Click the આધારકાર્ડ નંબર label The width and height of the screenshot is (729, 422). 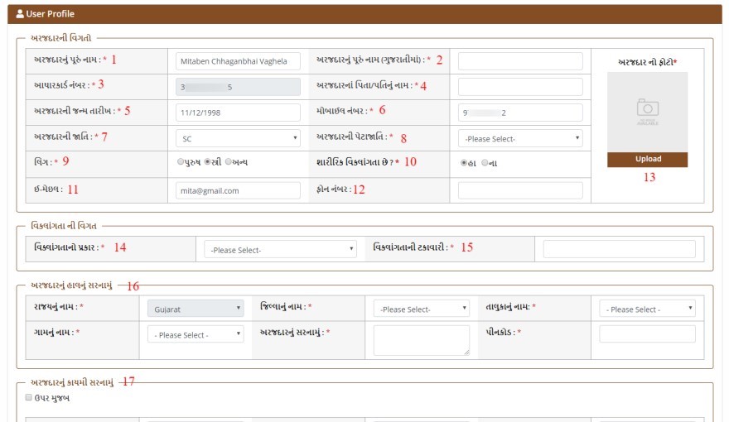click(x=62, y=85)
